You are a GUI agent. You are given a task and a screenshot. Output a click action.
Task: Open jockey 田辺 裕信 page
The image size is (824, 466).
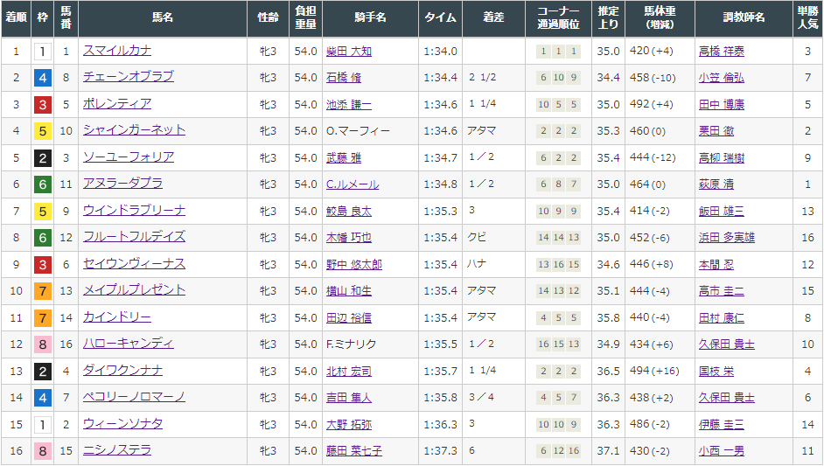(349, 318)
